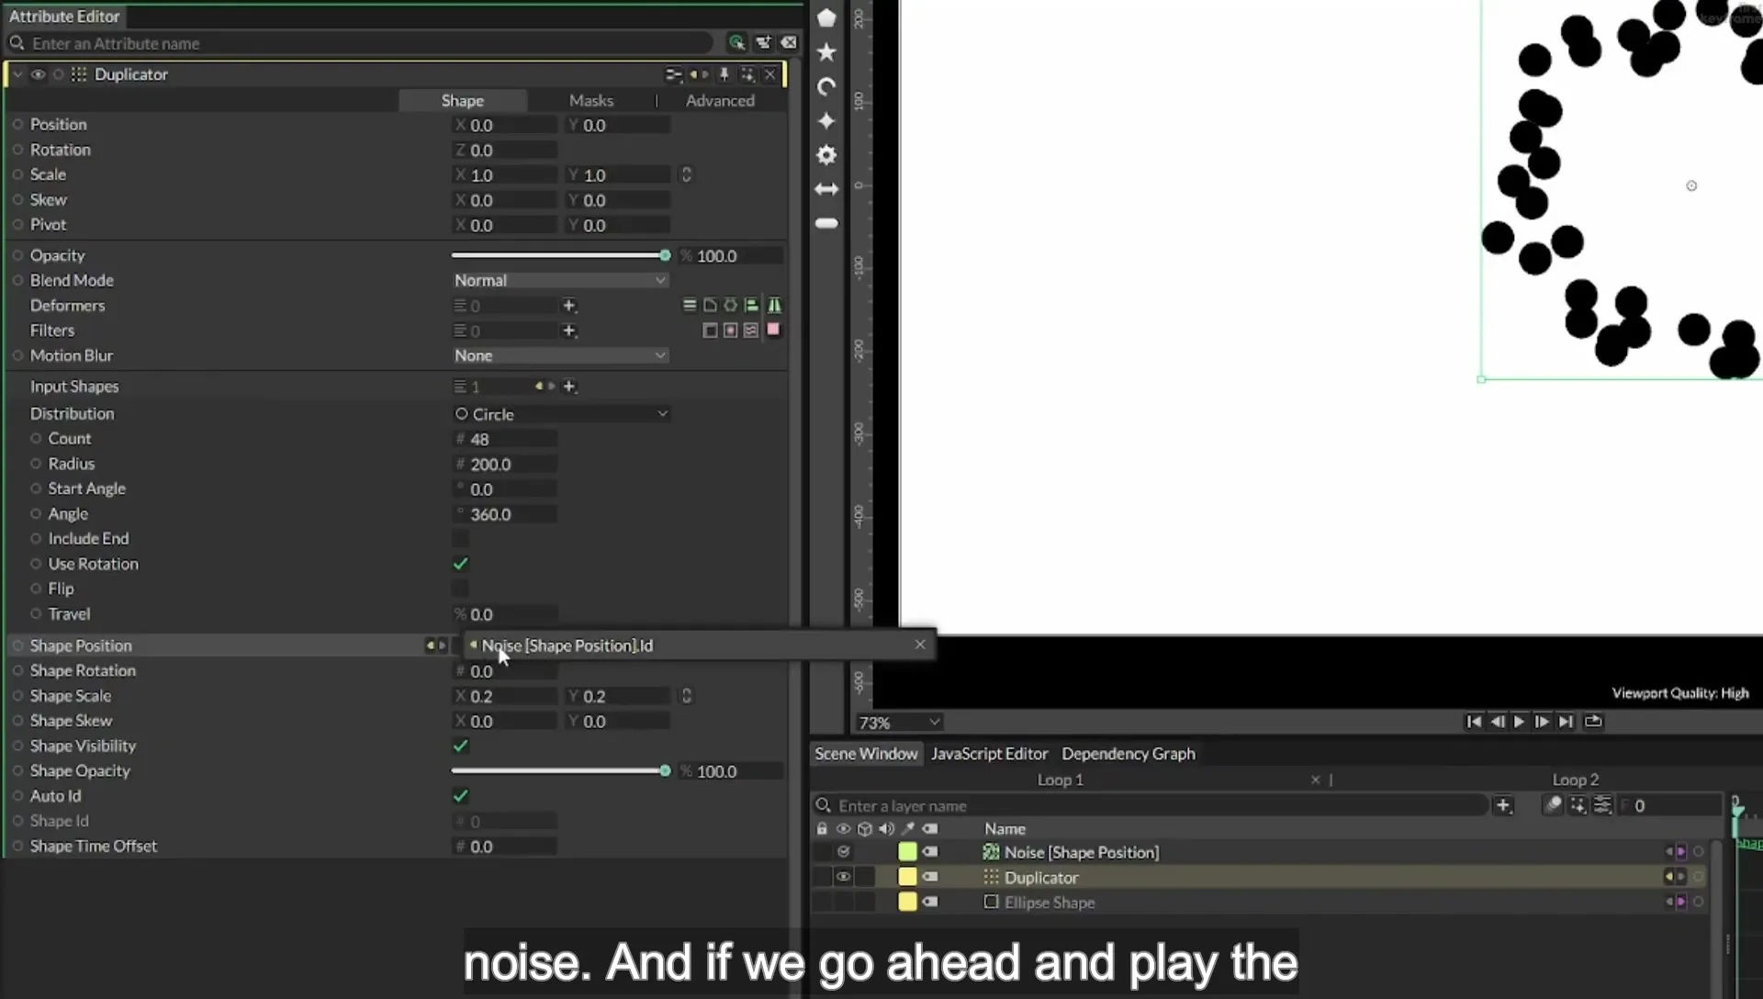Close the Loop 1 composition tab

[1315, 780]
